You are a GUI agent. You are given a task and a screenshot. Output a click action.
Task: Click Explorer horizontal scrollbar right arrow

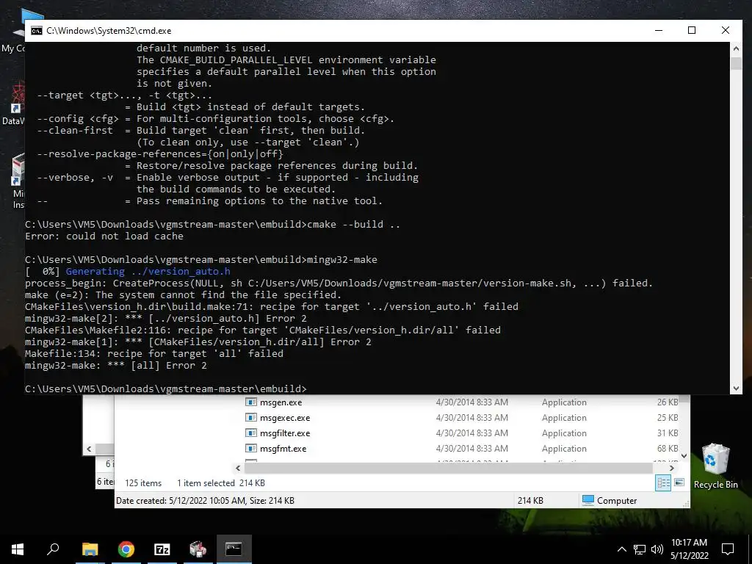[x=671, y=468]
